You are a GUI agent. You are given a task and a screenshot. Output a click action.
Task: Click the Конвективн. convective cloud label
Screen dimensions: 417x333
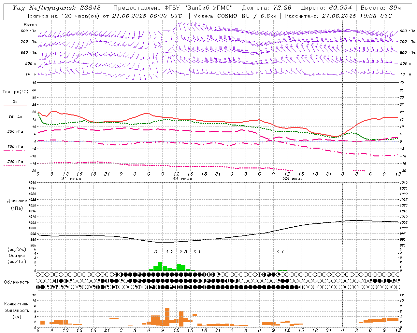click(17, 304)
